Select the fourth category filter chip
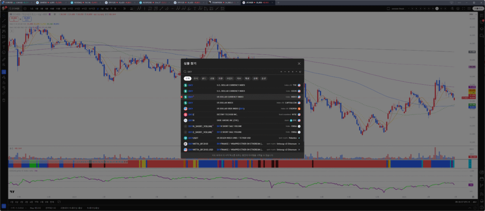 pyautogui.click(x=212, y=79)
